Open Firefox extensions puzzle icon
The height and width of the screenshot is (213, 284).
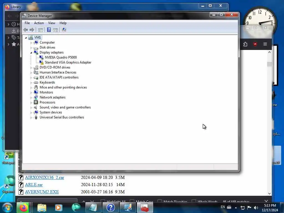[x=245, y=44]
